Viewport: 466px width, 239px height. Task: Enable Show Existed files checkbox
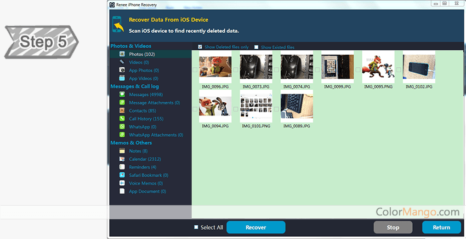[257, 47]
